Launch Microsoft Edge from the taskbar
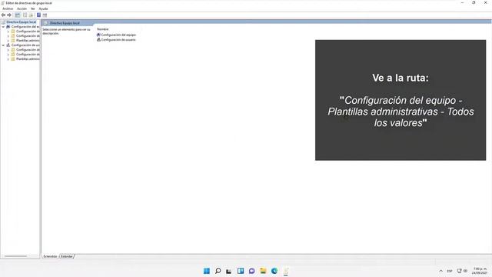Image resolution: width=492 pixels, height=277 pixels. coord(274,271)
